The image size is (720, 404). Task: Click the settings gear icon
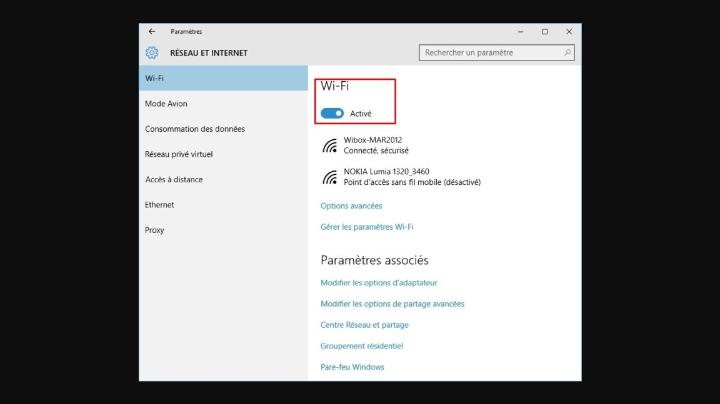pos(152,53)
